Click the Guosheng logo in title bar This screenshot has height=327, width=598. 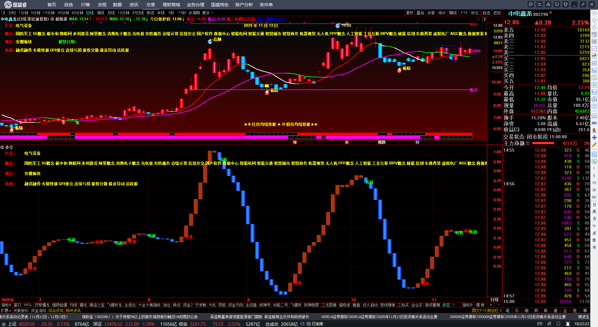pyautogui.click(x=16, y=4)
